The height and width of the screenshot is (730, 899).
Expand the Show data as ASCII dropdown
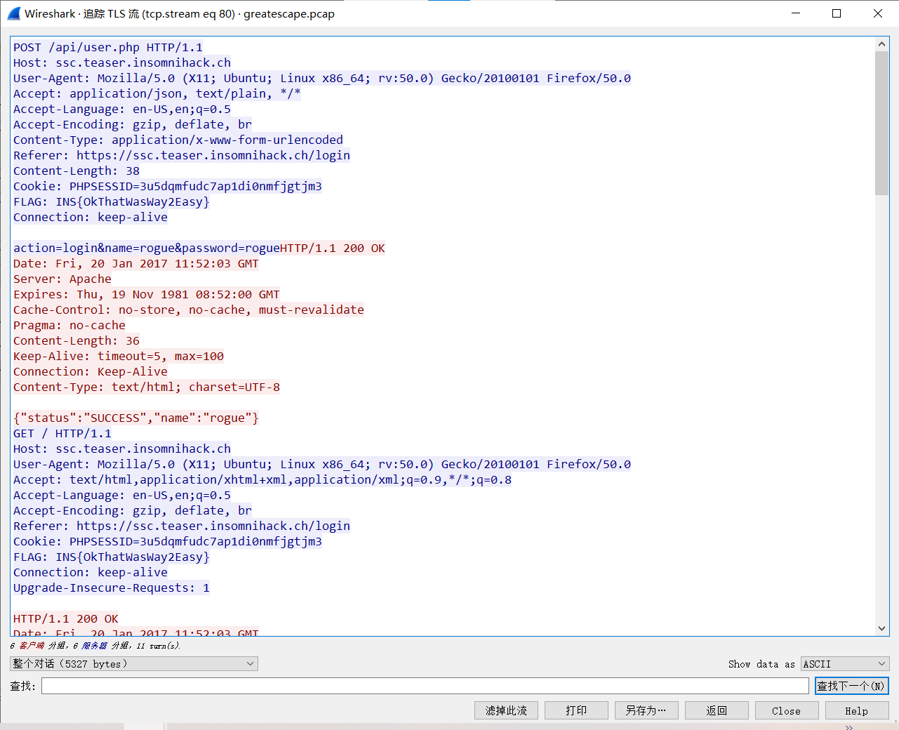click(845, 664)
